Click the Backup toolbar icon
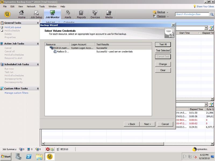This screenshot has height=161, width=215. tap(155, 12)
